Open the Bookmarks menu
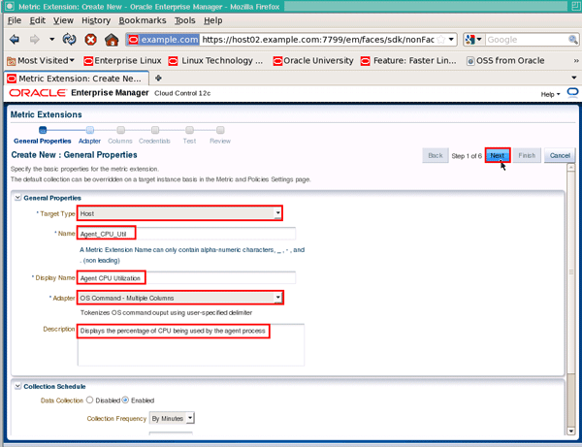This screenshot has height=447, width=582. (143, 20)
